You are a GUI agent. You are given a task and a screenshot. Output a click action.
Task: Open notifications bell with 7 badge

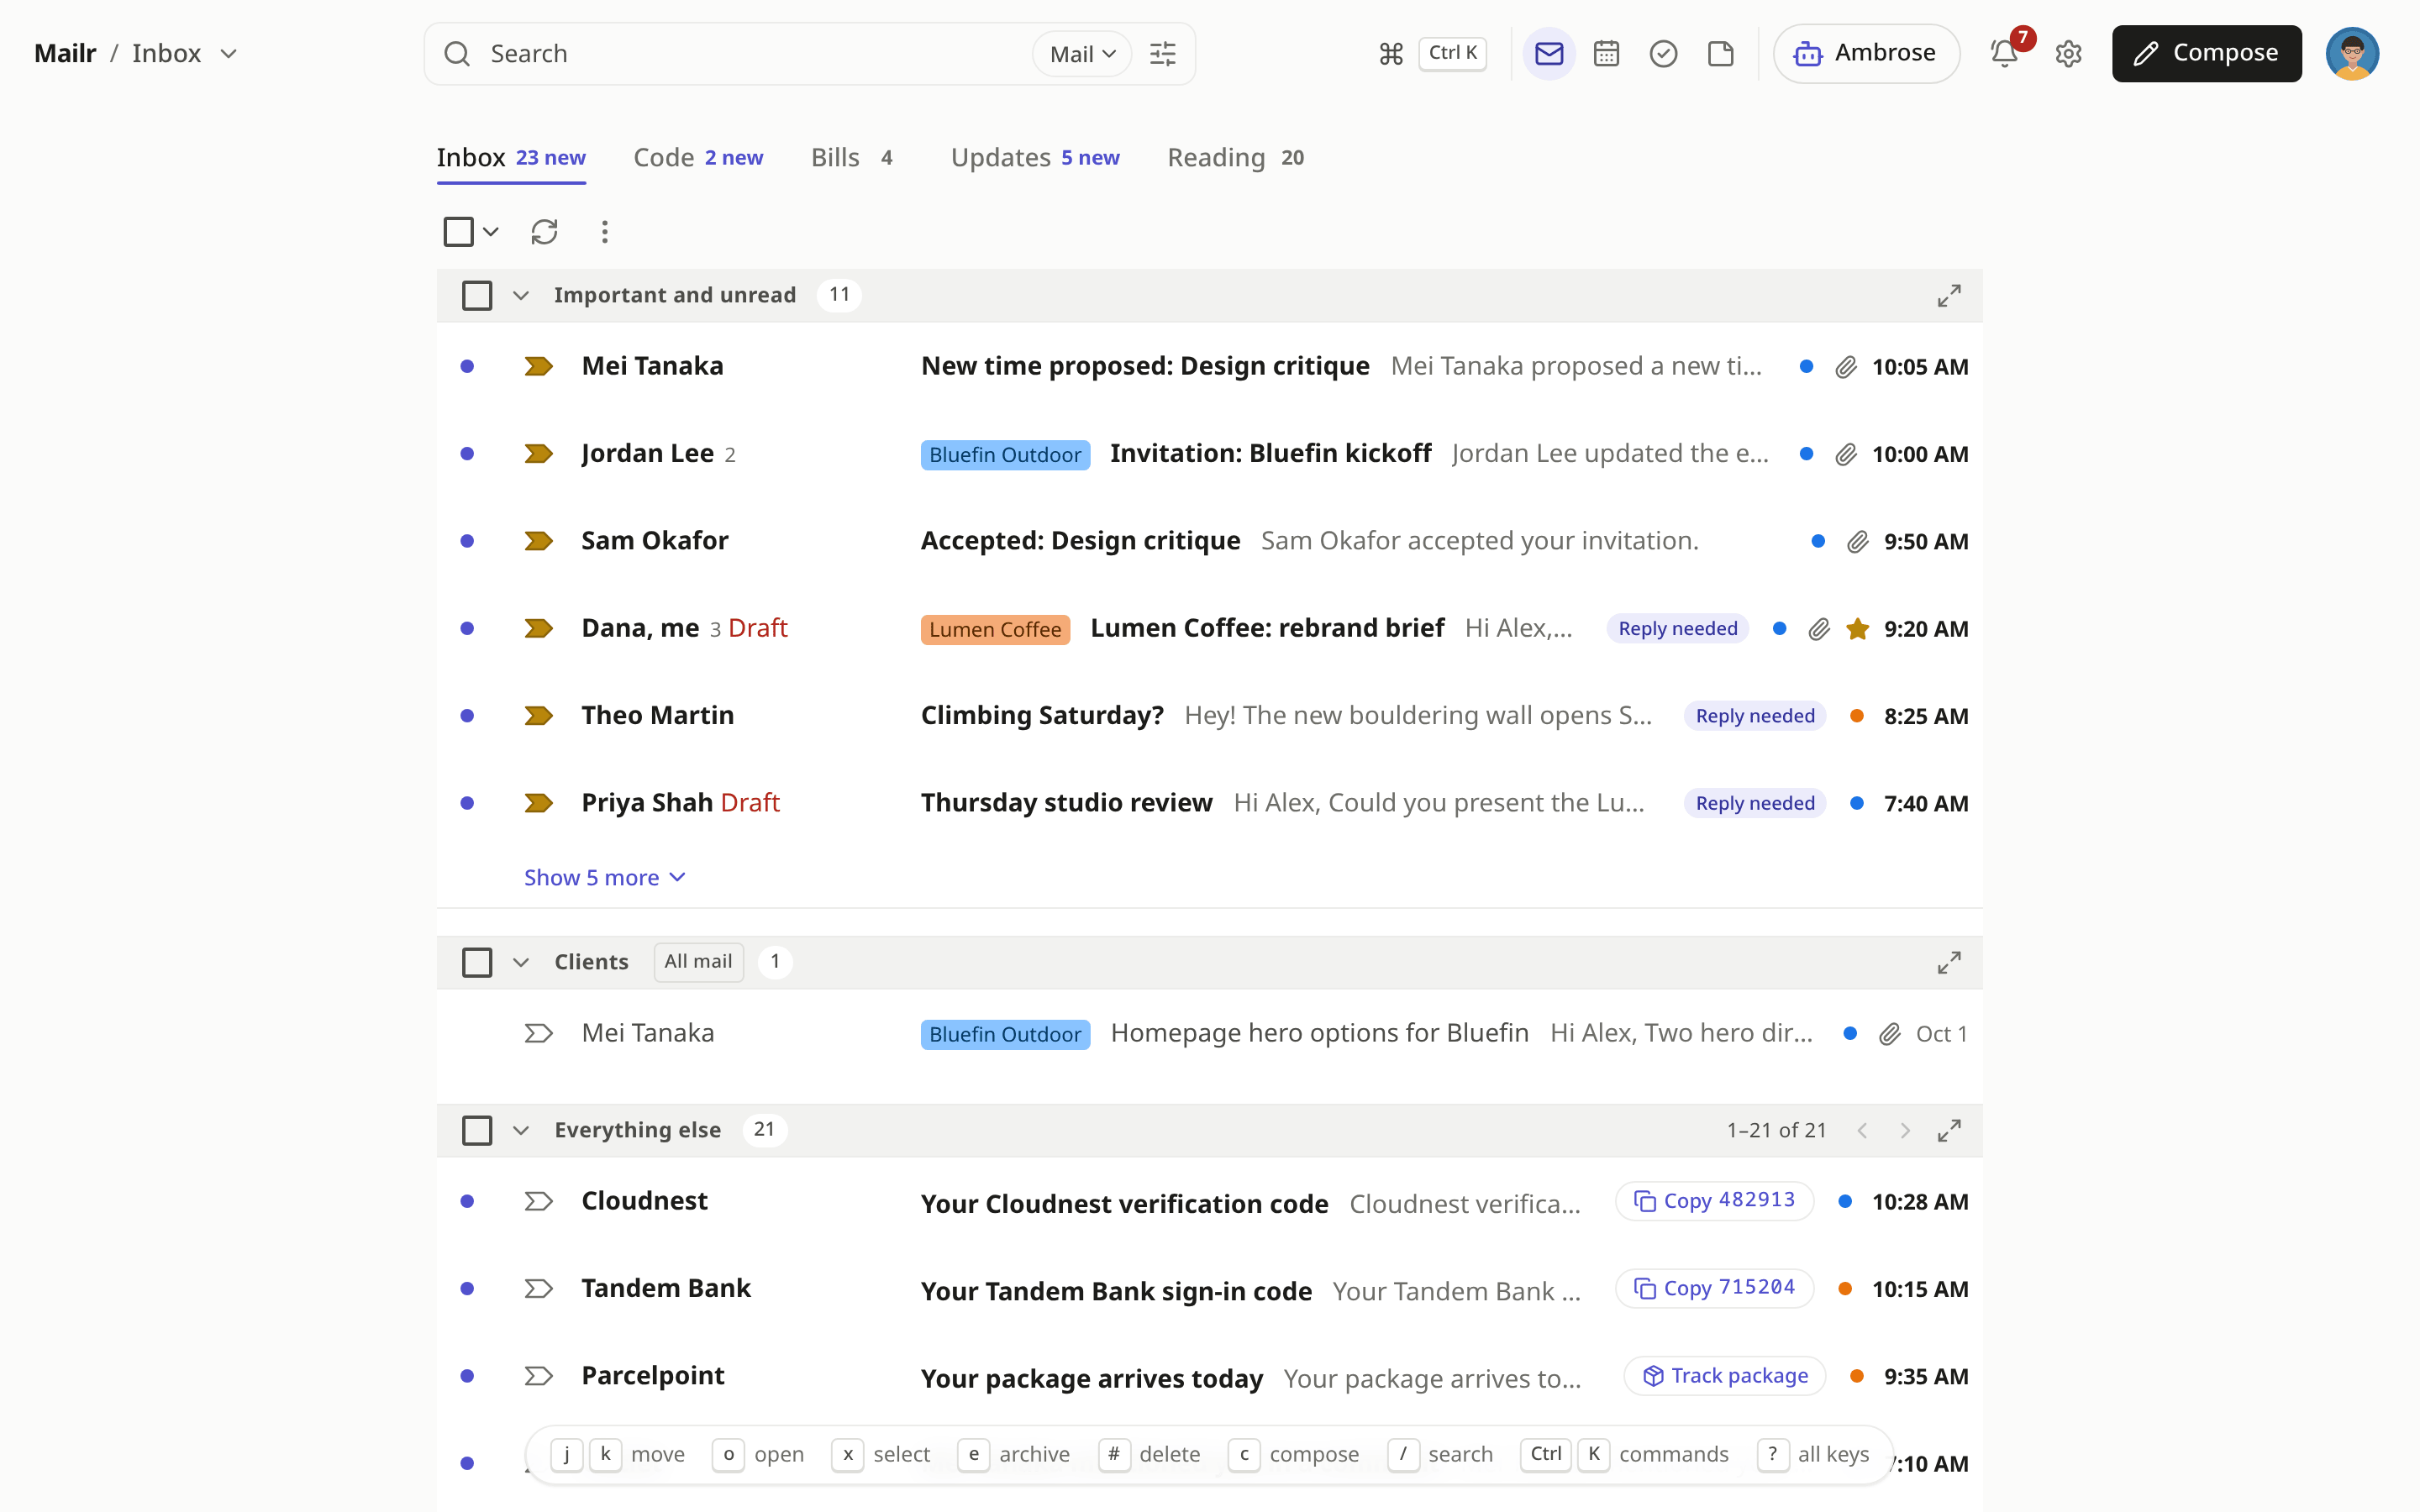(x=2005, y=52)
